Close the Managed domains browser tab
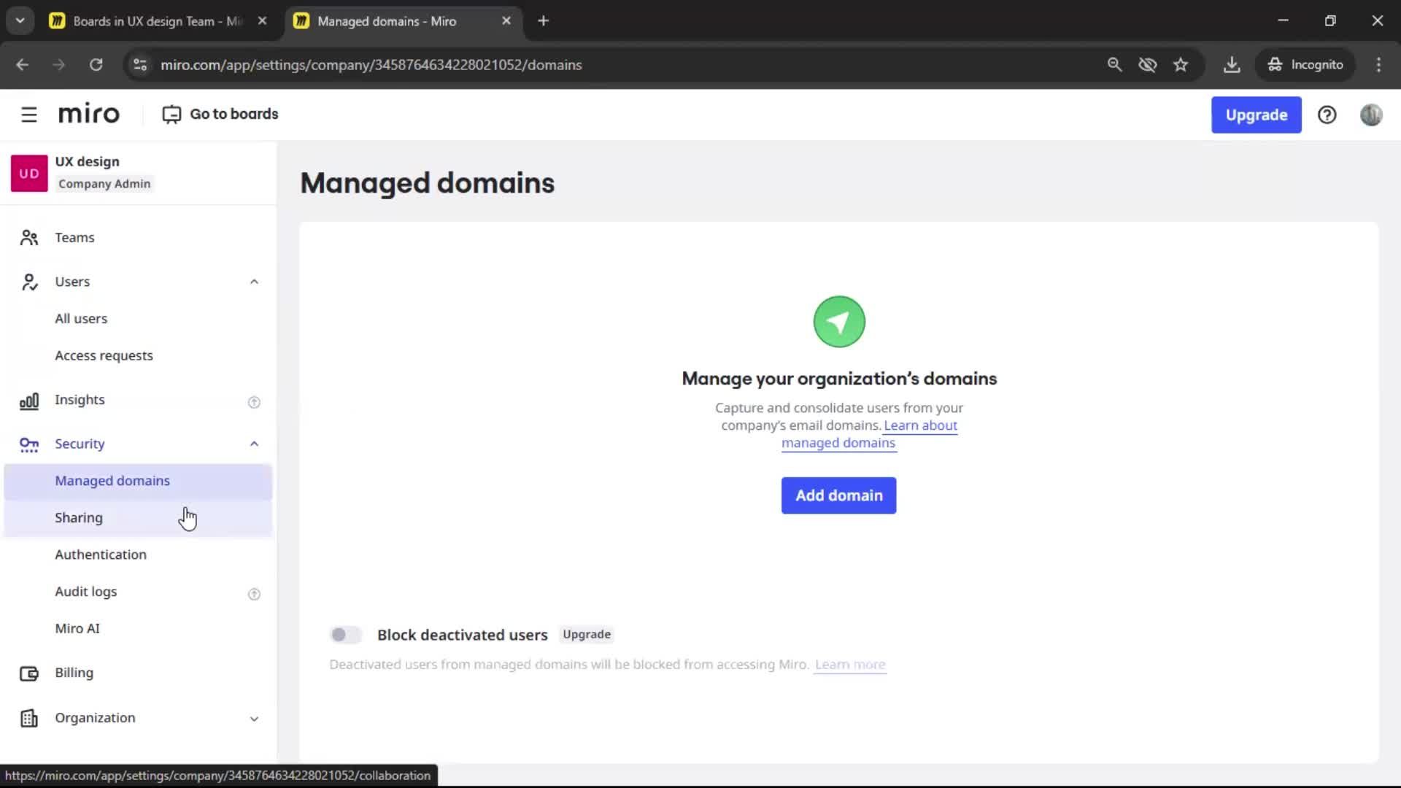Viewport: 1401px width, 788px height. [x=506, y=21]
